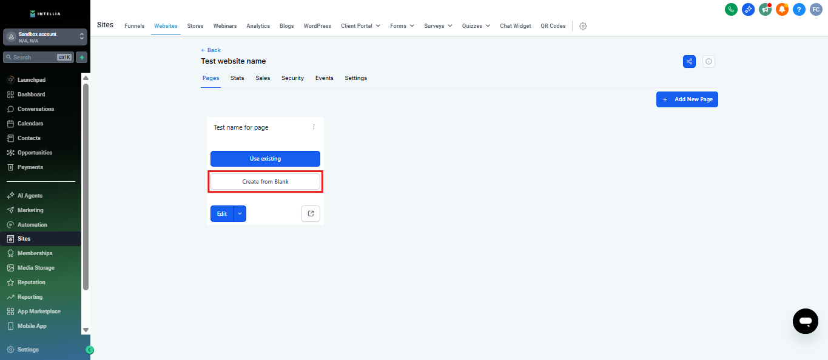Image resolution: width=828 pixels, height=360 pixels.
Task: Open the orange notifications bell
Action: click(x=782, y=10)
